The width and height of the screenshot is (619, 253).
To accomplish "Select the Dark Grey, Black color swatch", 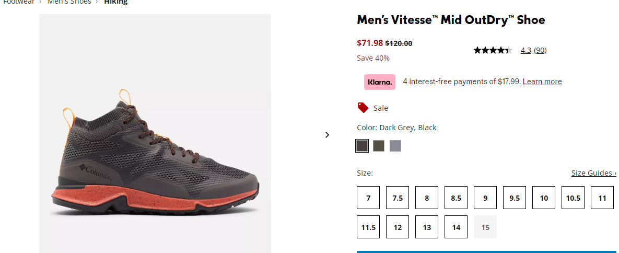I will 362,146.
